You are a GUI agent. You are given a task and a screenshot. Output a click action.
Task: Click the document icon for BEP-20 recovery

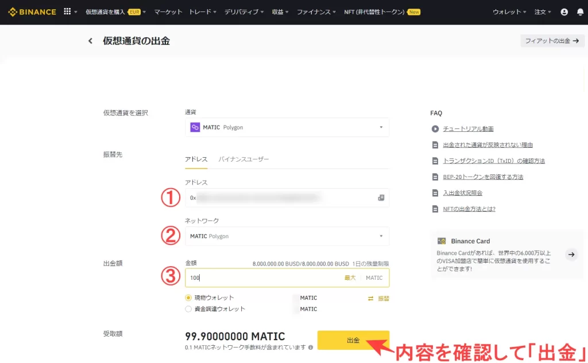click(x=435, y=177)
